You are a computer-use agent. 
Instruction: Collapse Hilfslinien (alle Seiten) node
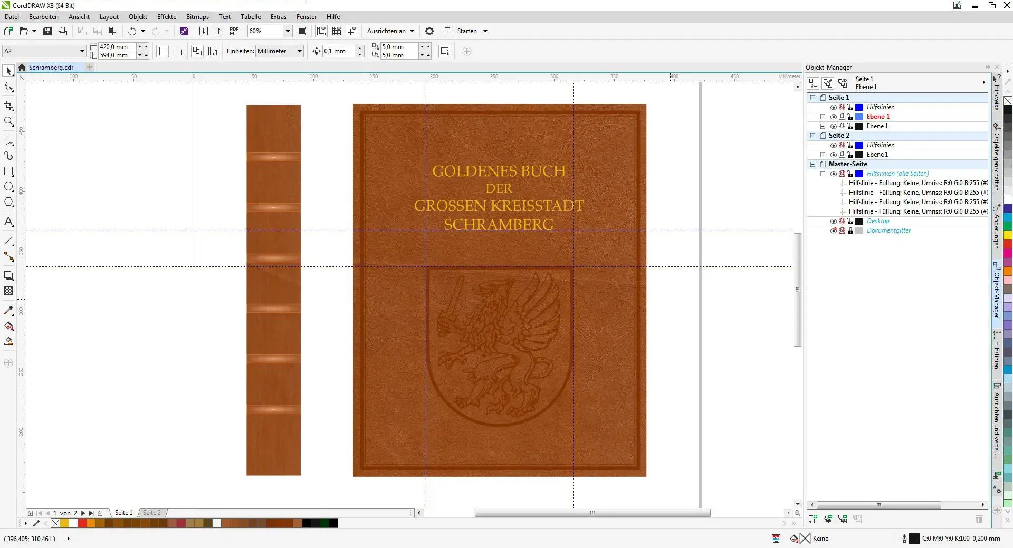click(823, 174)
